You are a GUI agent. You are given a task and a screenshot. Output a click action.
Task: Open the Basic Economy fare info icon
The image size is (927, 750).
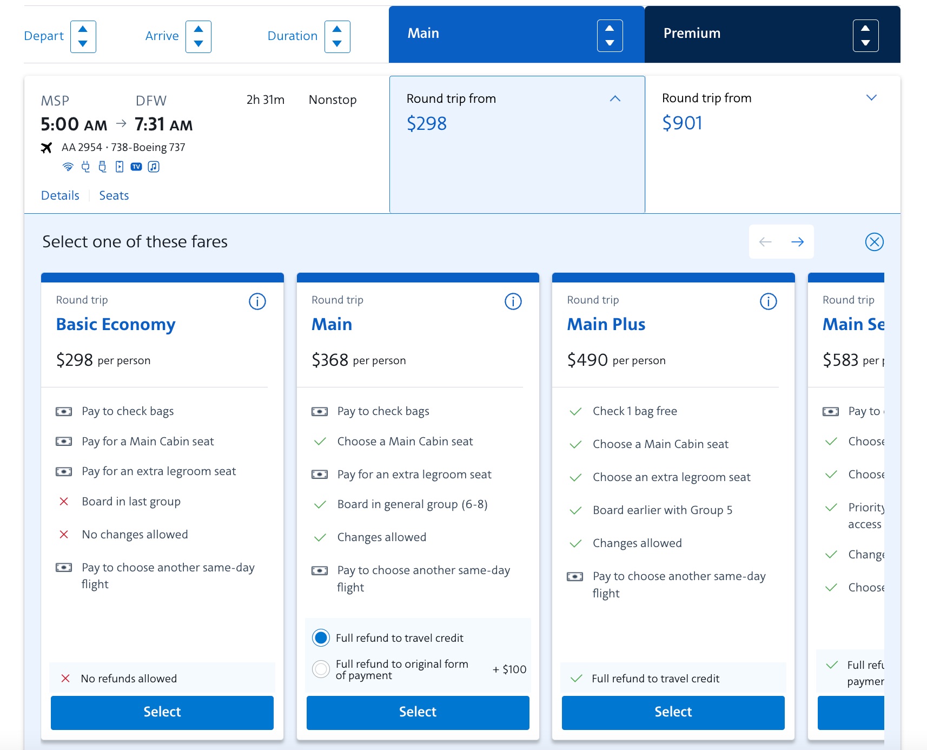point(258,301)
